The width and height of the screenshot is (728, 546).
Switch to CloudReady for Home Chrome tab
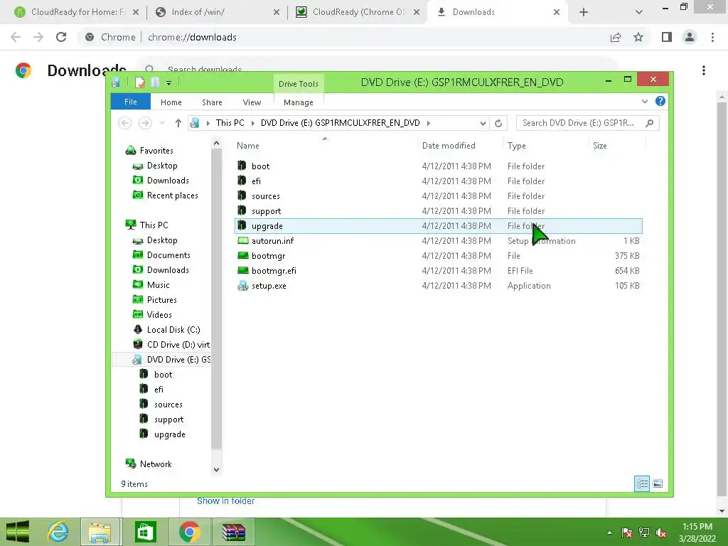pos(77,12)
